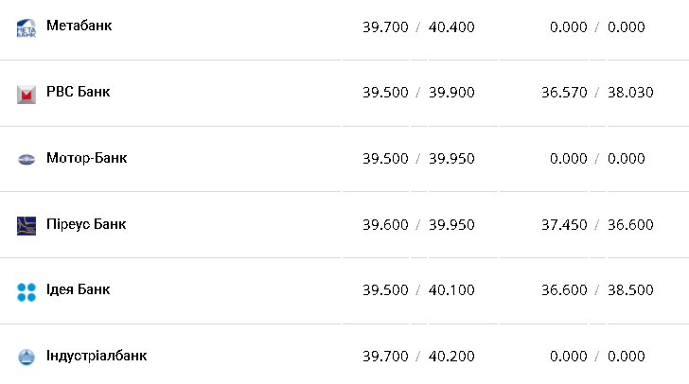689x384 pixels.
Task: Select РВС Банк rate 36.570
Action: 569,93
